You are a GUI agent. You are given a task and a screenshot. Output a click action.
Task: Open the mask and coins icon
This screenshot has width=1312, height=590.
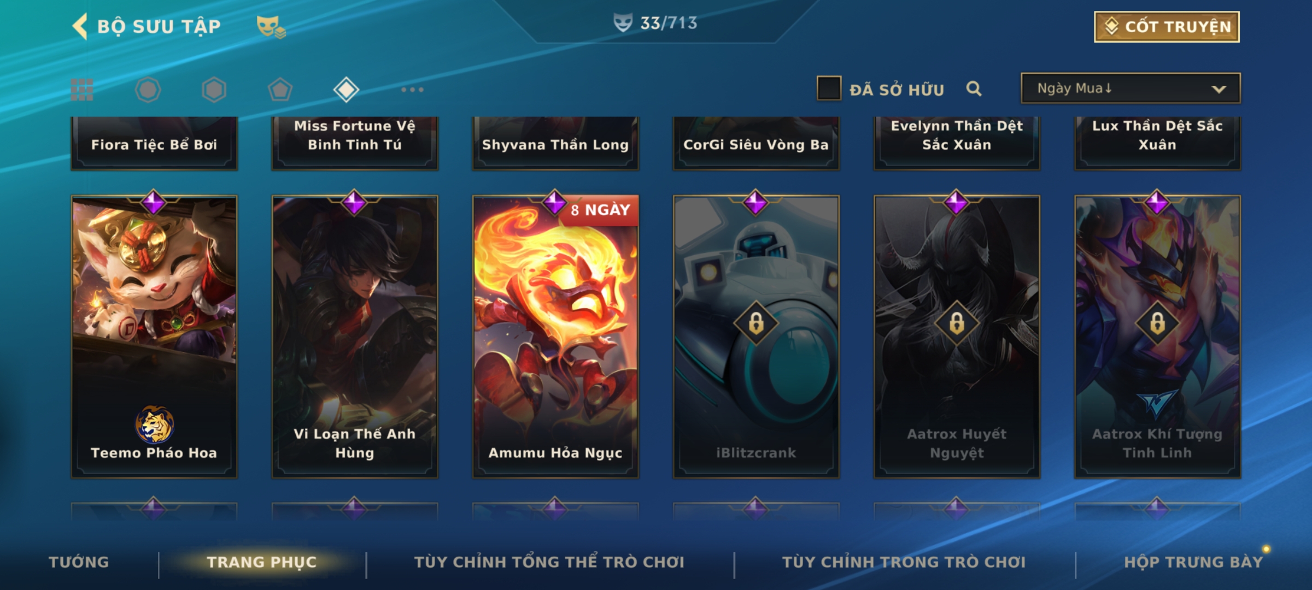click(271, 27)
